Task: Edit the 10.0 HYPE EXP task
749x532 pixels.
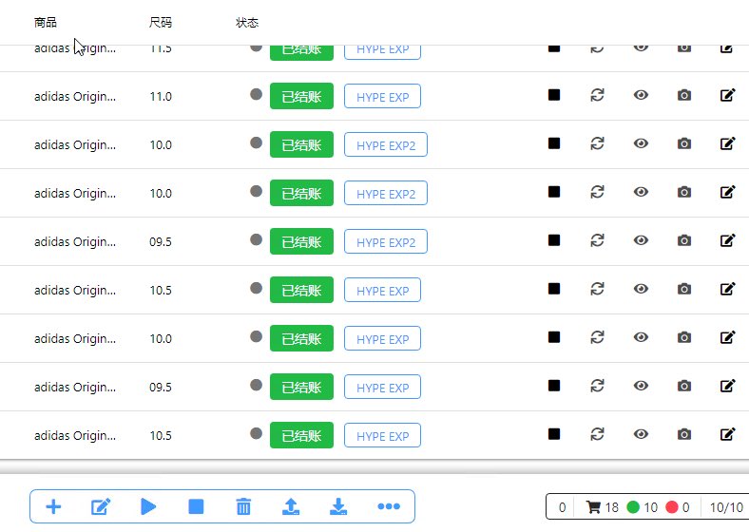Action: click(x=727, y=337)
